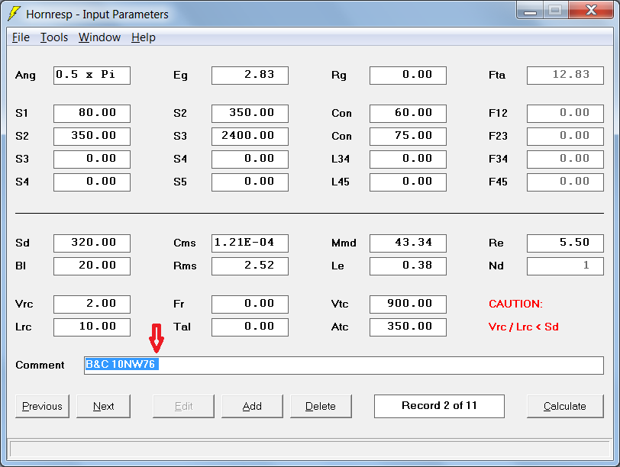
Task: Open the Tools menu
Action: click(x=54, y=37)
